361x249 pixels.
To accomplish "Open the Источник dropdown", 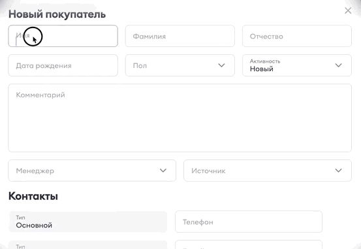I will coord(268,171).
